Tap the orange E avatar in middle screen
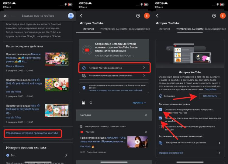 click(x=147, y=16)
